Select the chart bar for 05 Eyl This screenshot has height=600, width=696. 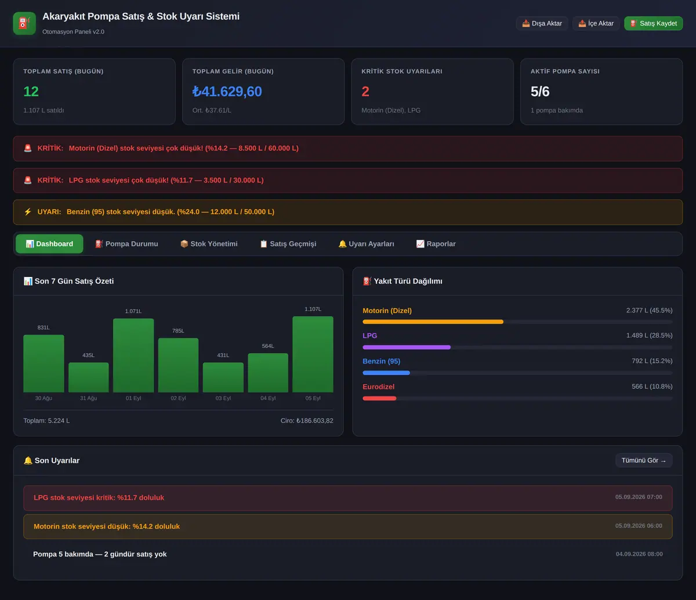pyautogui.click(x=313, y=354)
